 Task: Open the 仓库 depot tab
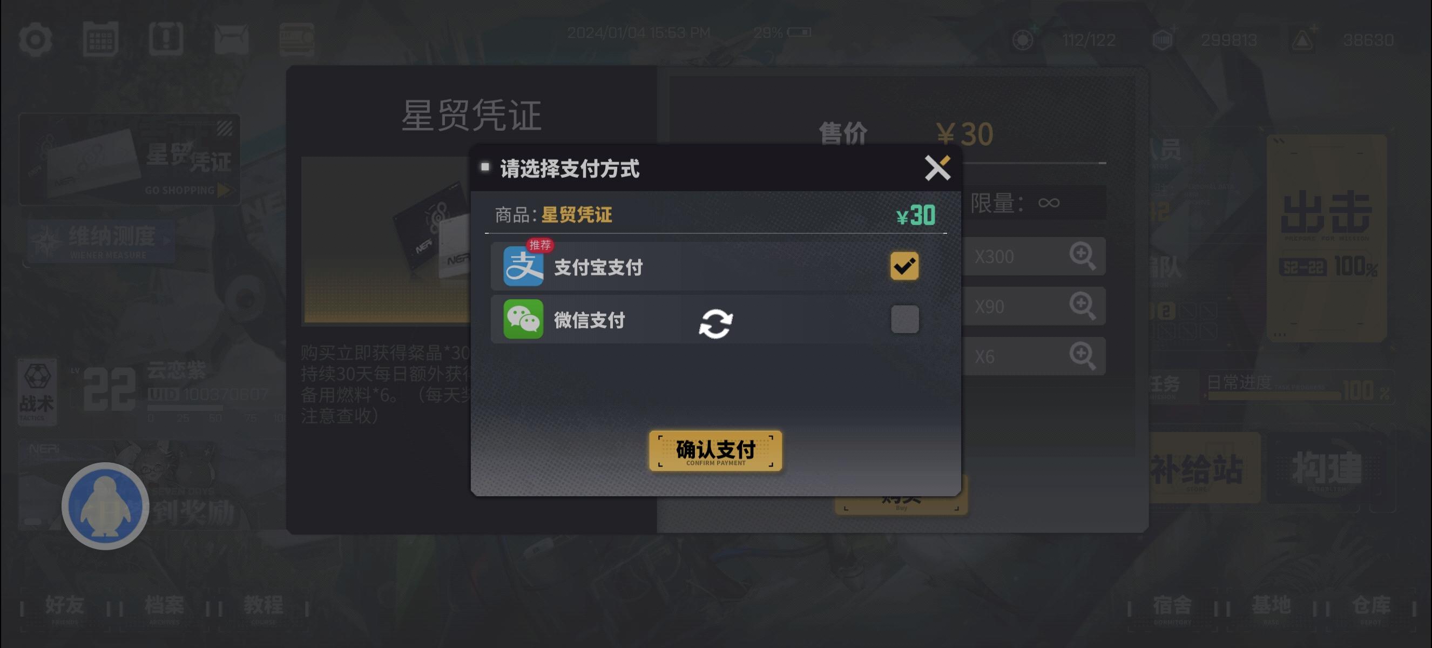coord(1371,607)
